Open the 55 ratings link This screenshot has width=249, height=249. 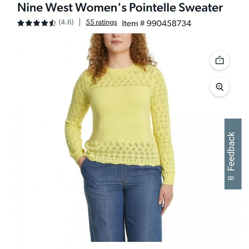101,22
